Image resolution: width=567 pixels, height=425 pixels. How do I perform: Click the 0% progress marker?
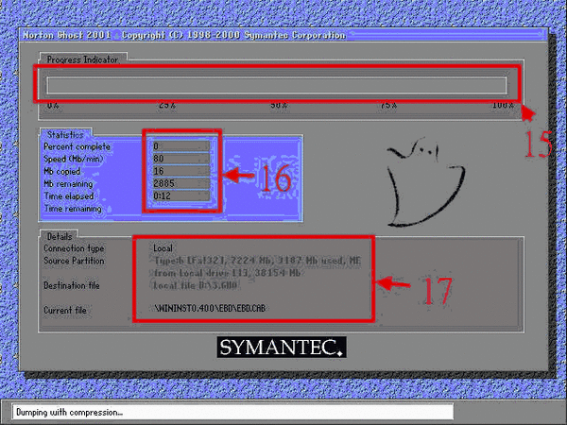53,106
